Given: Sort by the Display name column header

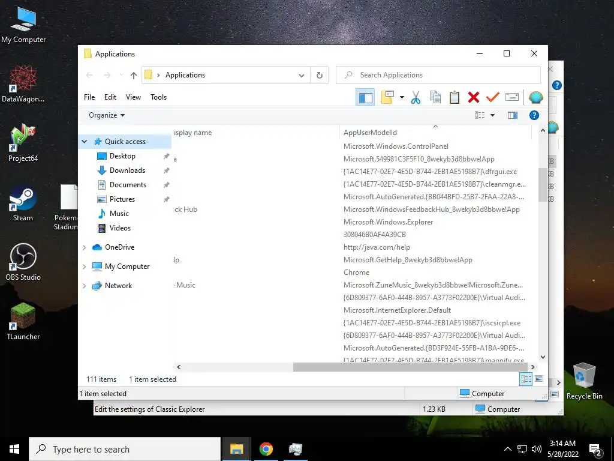Looking at the screenshot, I should [255, 133].
